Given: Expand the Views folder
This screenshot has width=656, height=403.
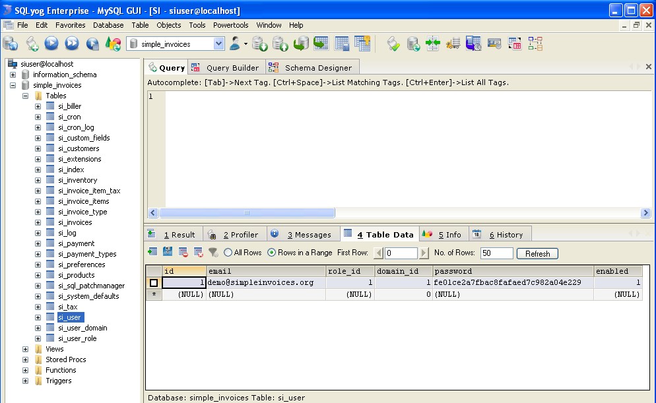Looking at the screenshot, I should coord(26,349).
